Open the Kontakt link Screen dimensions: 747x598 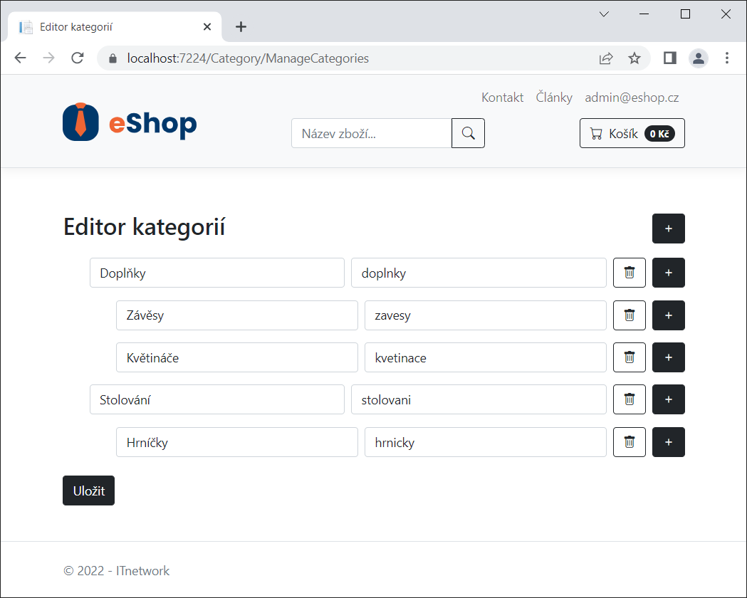point(502,97)
